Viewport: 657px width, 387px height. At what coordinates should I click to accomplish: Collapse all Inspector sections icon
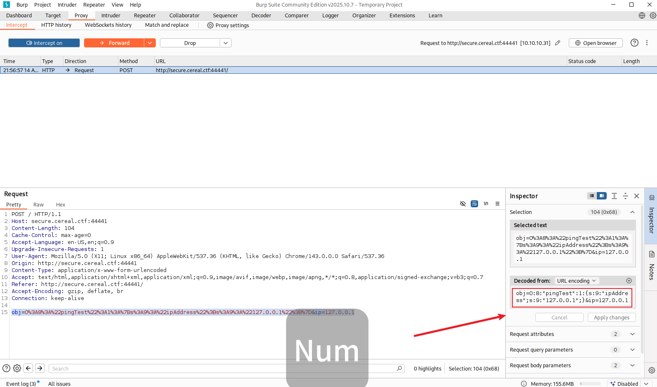pos(625,196)
